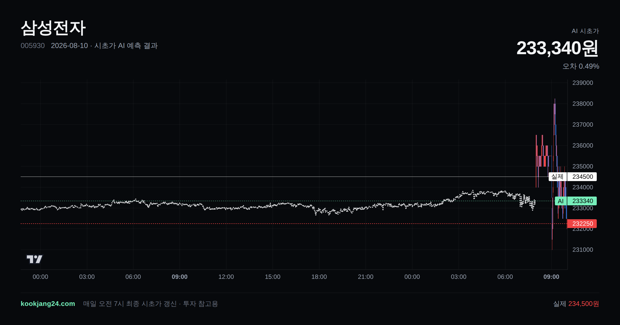The width and height of the screenshot is (620, 325).
Task: Click the 오차 0.49% error text
Action: [581, 66]
